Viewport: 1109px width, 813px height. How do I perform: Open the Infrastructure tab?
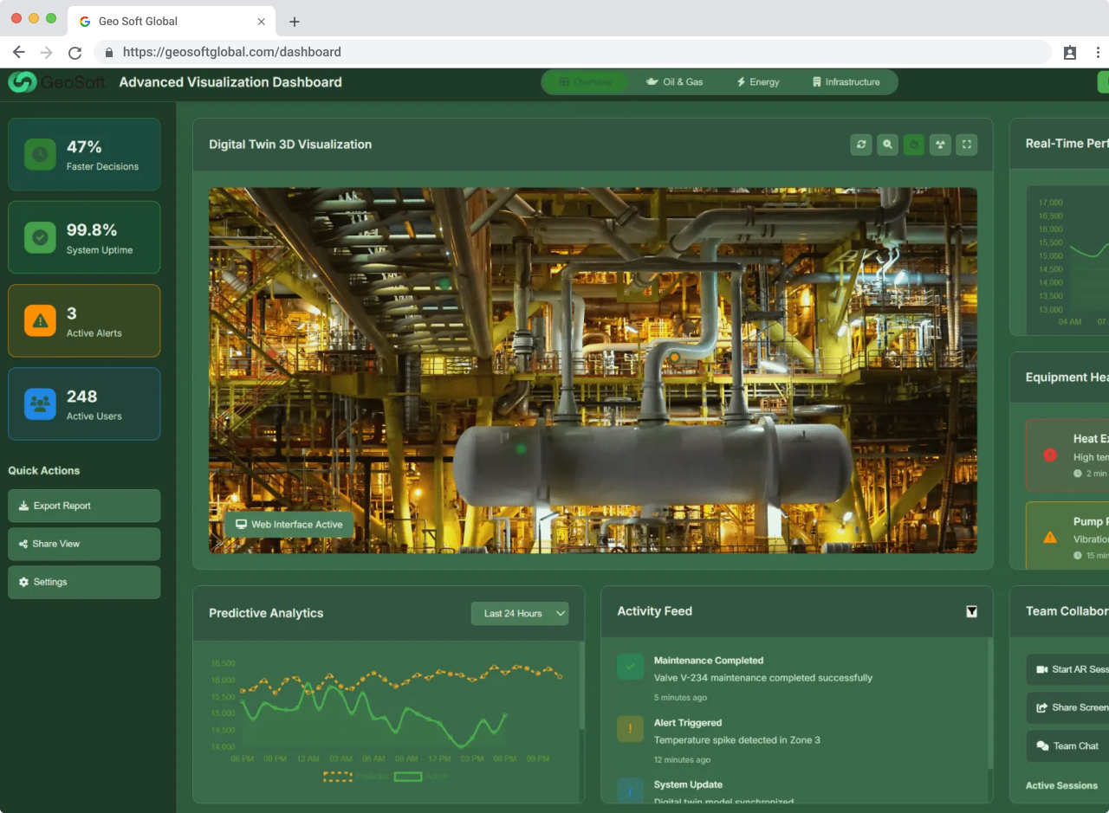[846, 82]
